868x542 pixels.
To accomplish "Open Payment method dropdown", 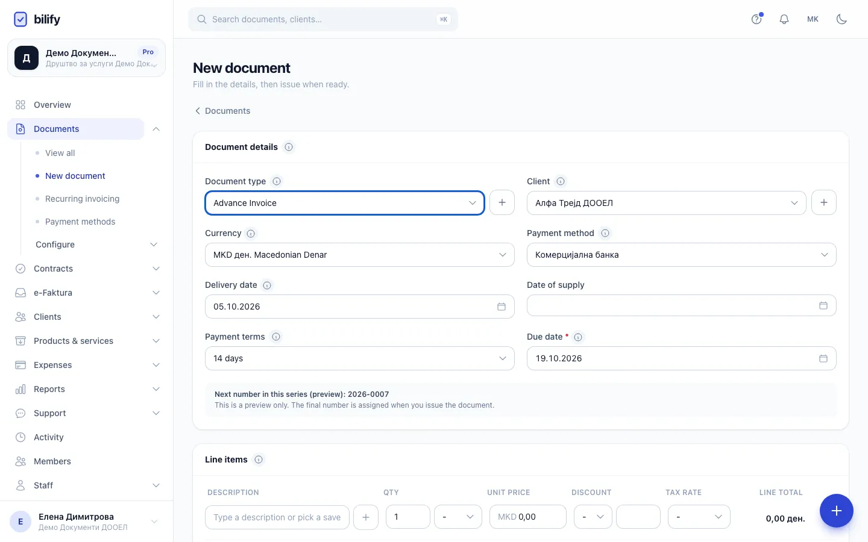I will (682, 255).
